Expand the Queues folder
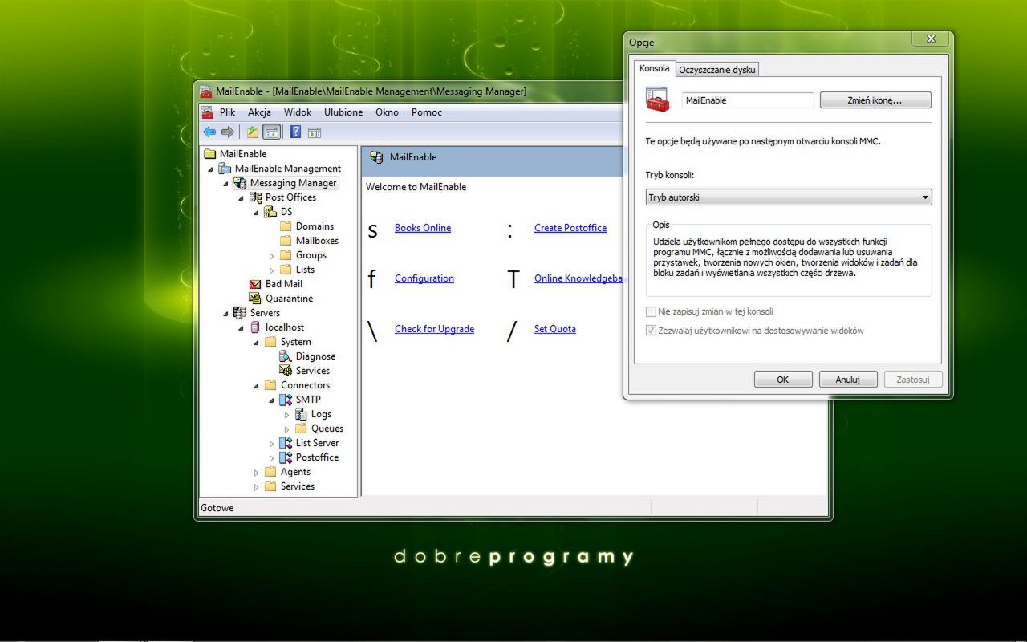 point(287,429)
